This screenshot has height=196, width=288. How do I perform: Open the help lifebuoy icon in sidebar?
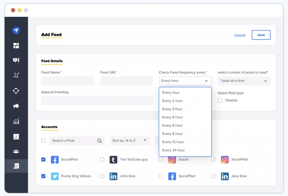pyautogui.click(x=16, y=90)
